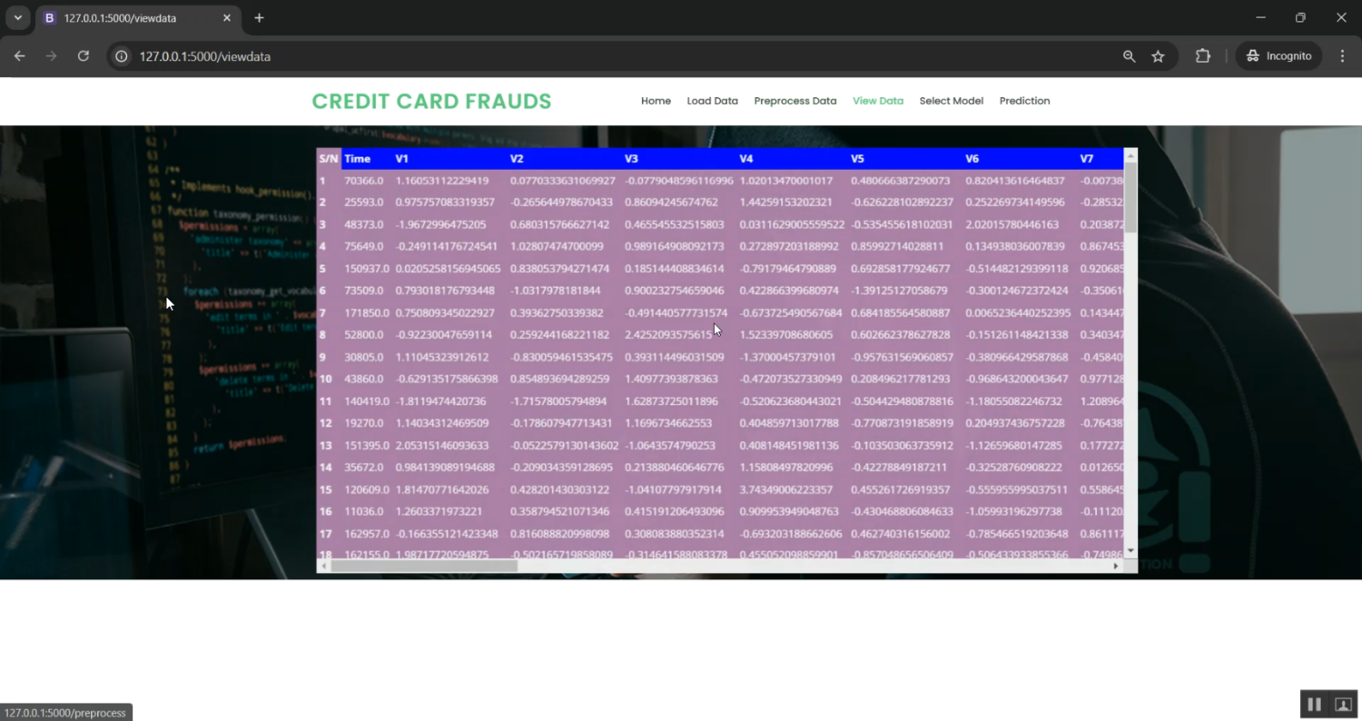Open the Prediction page
The width and height of the screenshot is (1362, 721).
point(1025,101)
